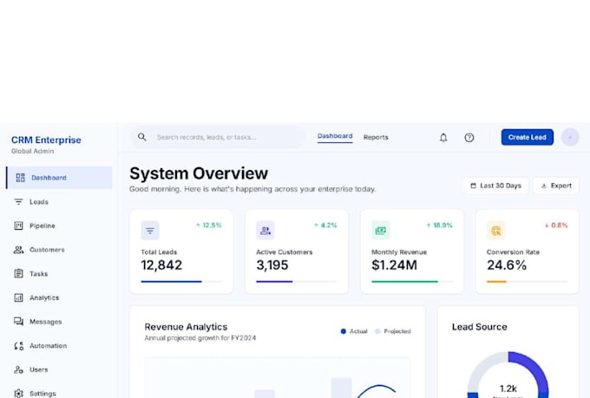Image resolution: width=590 pixels, height=398 pixels.
Task: Click the Conversion Rate card icon
Action: click(496, 231)
